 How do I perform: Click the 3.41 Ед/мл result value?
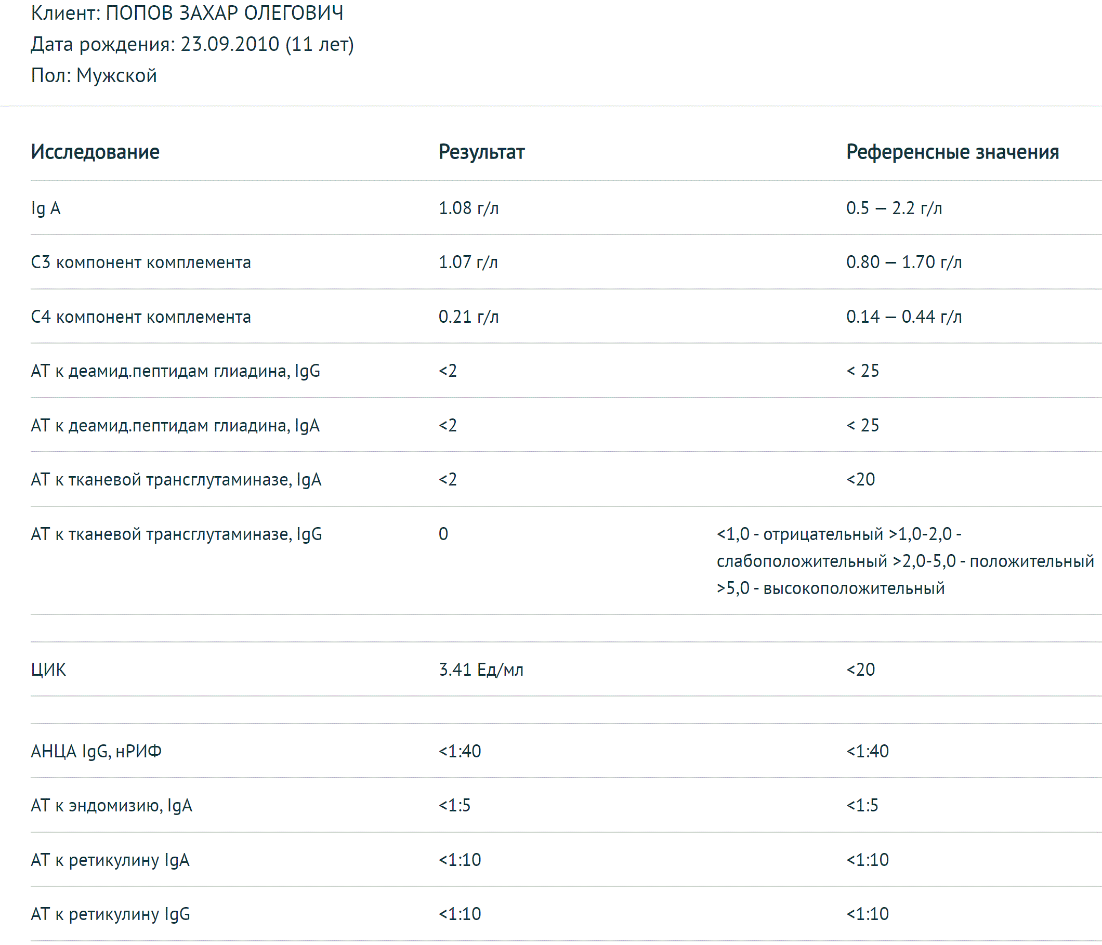tap(481, 670)
